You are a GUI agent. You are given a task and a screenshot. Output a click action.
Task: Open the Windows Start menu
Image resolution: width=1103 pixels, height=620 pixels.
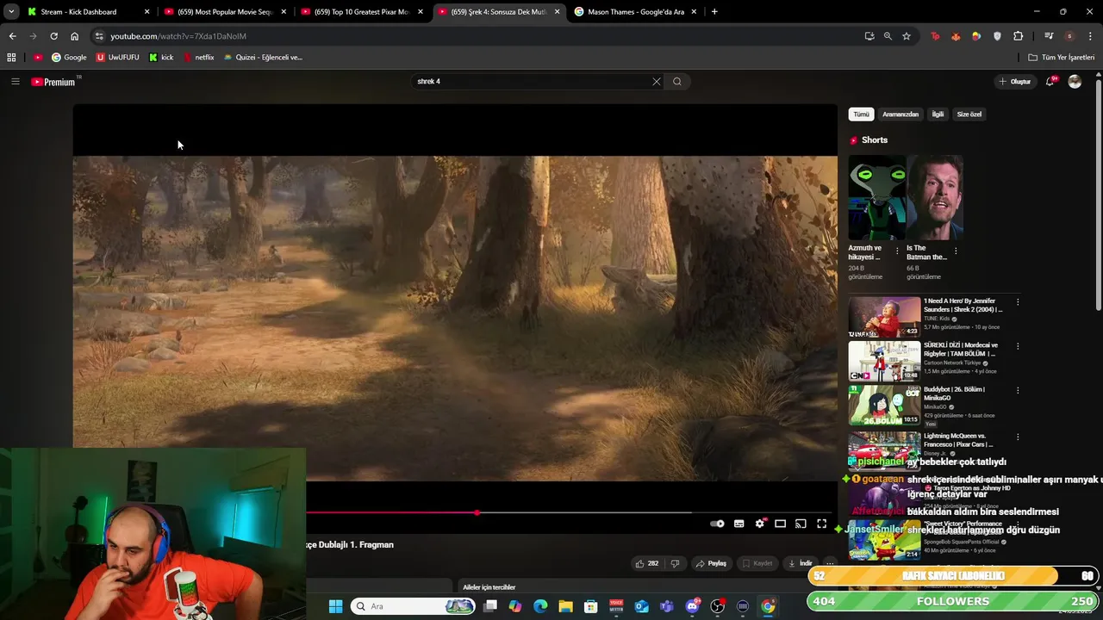click(x=336, y=606)
